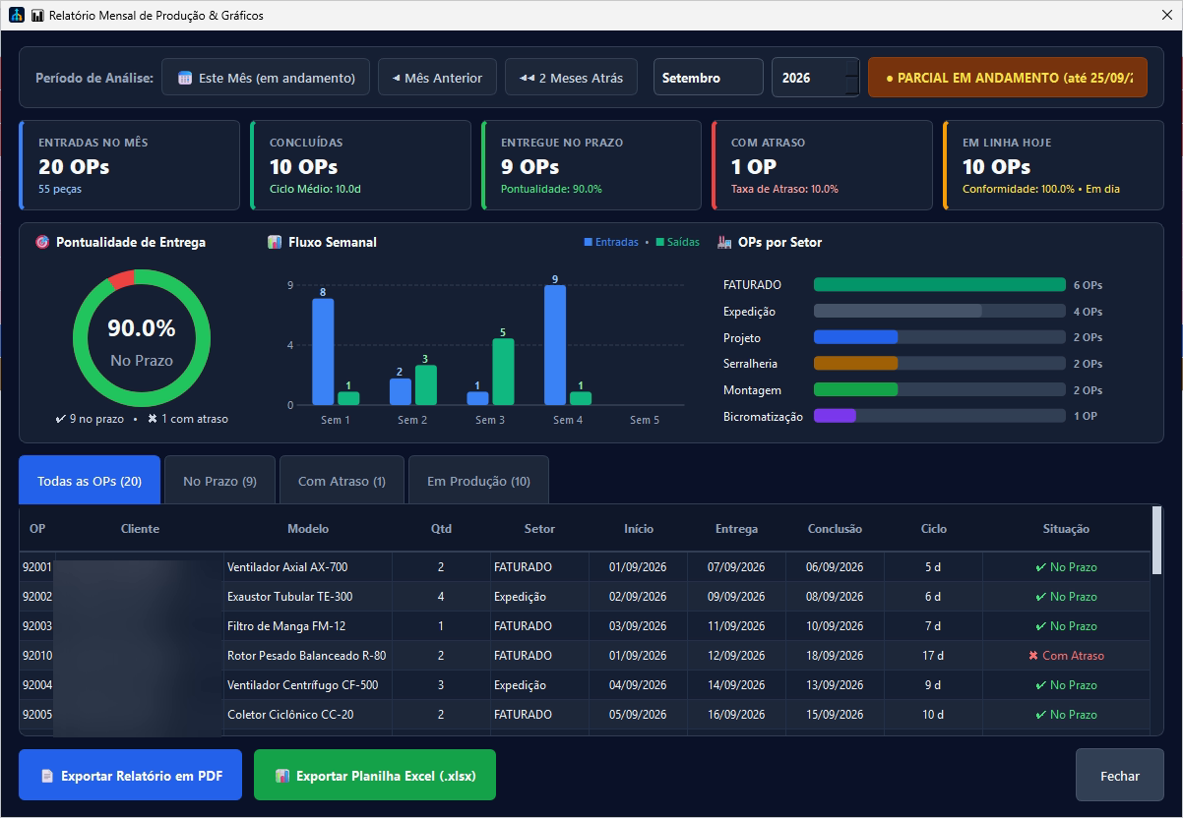Click the factory icon beside OPs por Setor
This screenshot has width=1183, height=818.
(724, 242)
